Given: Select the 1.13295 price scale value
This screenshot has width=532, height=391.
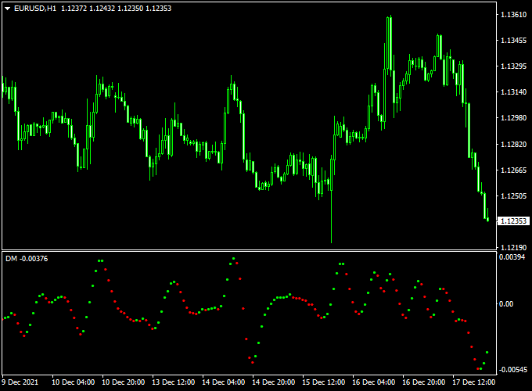Looking at the screenshot, I should (514, 66).
